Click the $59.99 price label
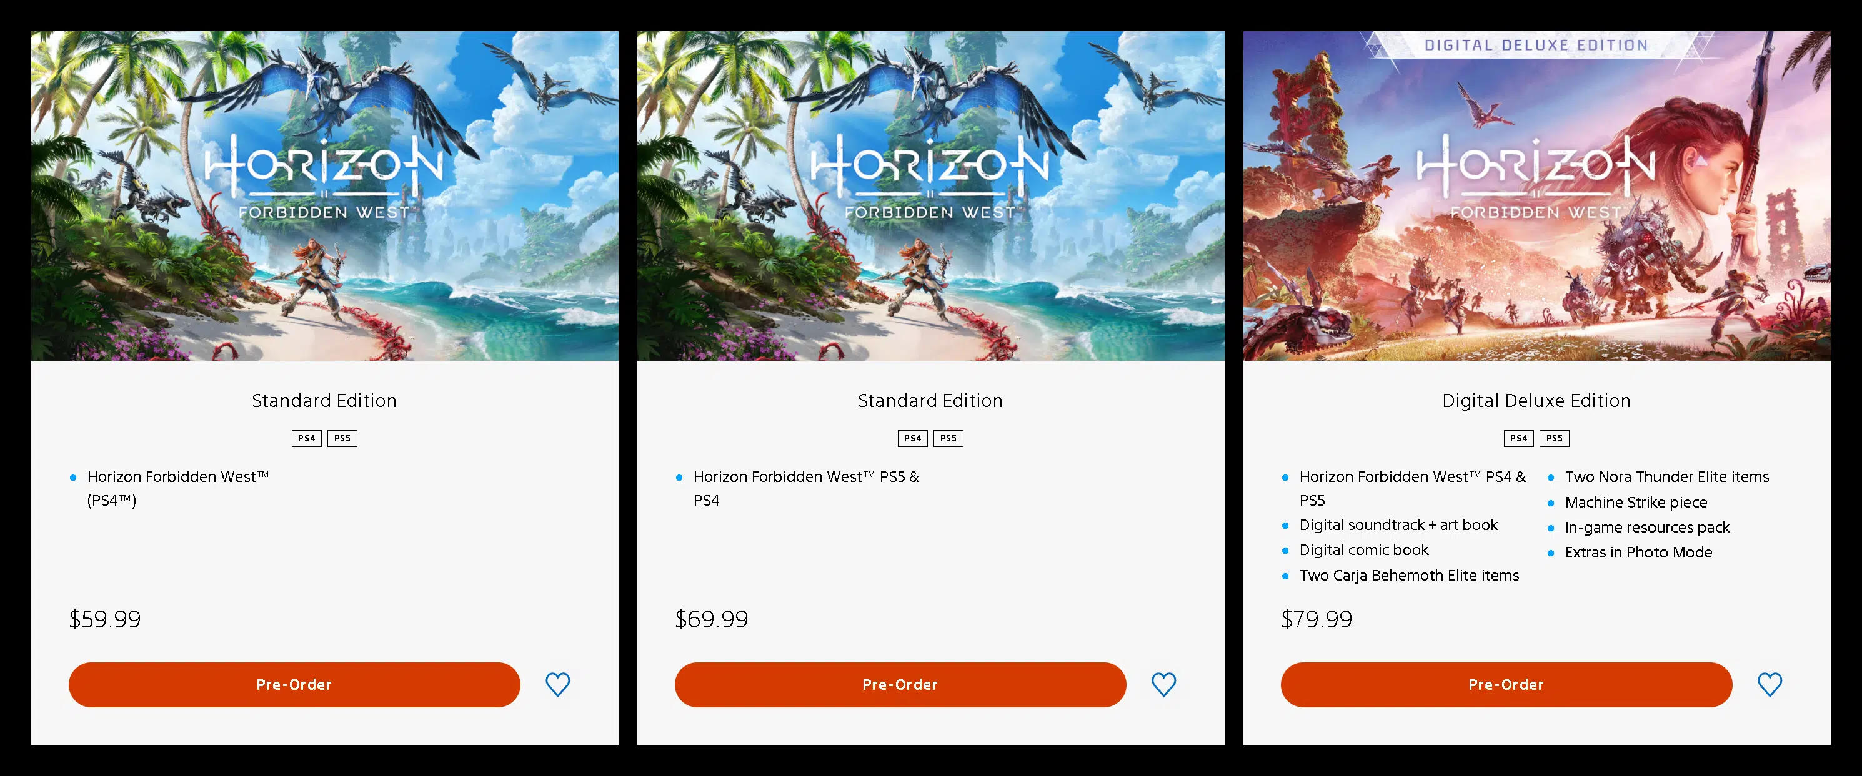Screen dimensions: 1862x776 pos(105,619)
